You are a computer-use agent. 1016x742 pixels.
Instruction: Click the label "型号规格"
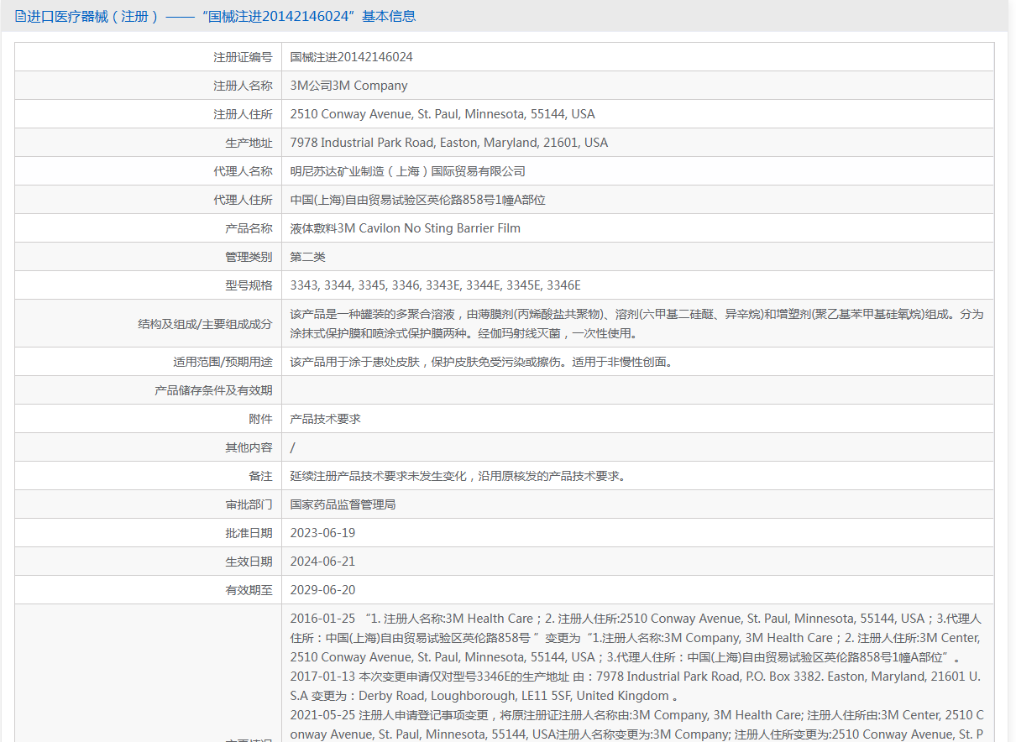pyautogui.click(x=249, y=285)
